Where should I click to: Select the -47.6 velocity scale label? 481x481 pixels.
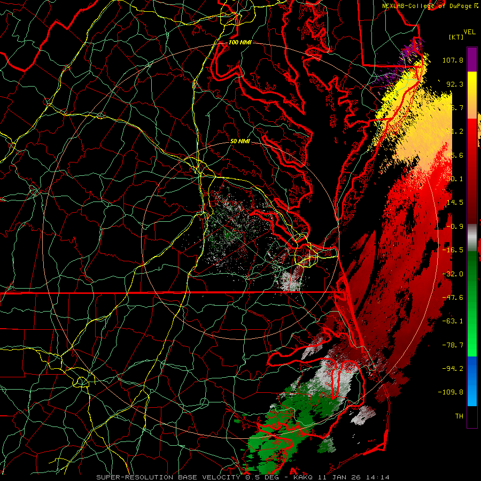tap(453, 298)
